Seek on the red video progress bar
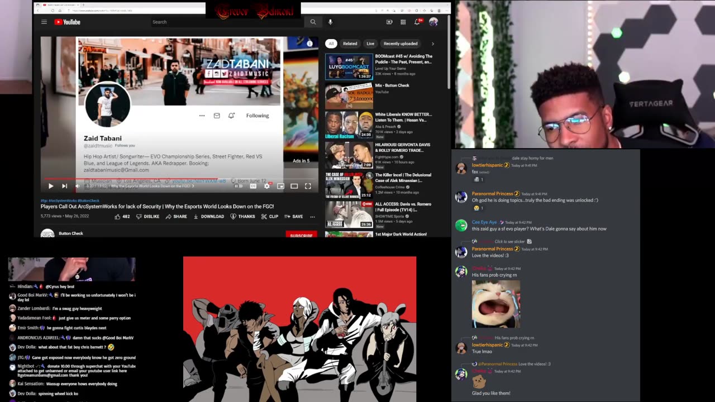Screen dimensions: 715x402 pyautogui.click(x=179, y=179)
